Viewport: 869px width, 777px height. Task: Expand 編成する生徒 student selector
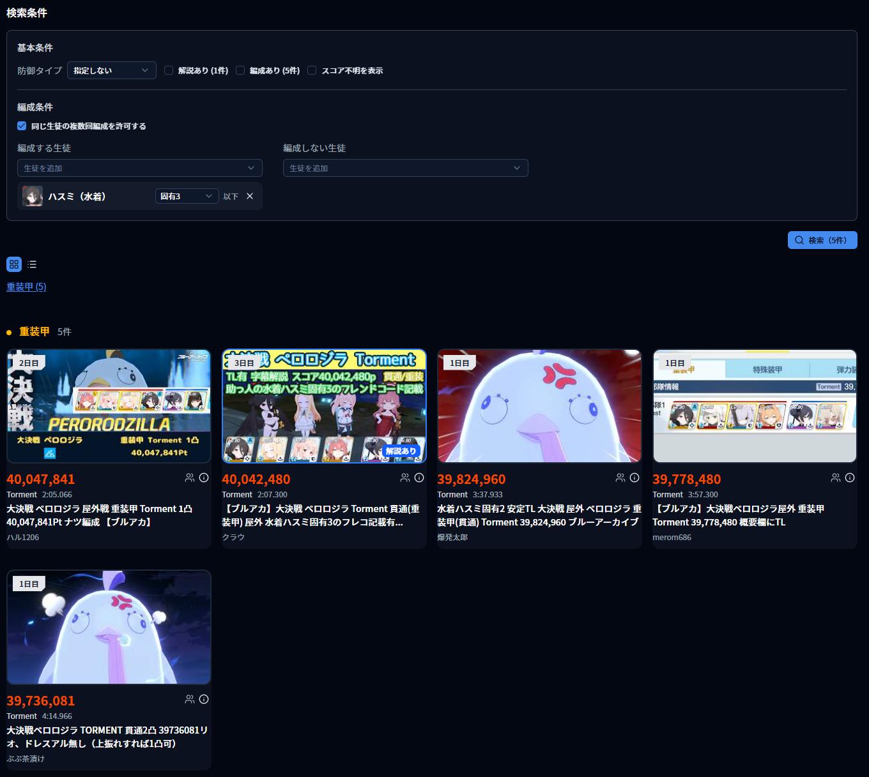coord(139,168)
